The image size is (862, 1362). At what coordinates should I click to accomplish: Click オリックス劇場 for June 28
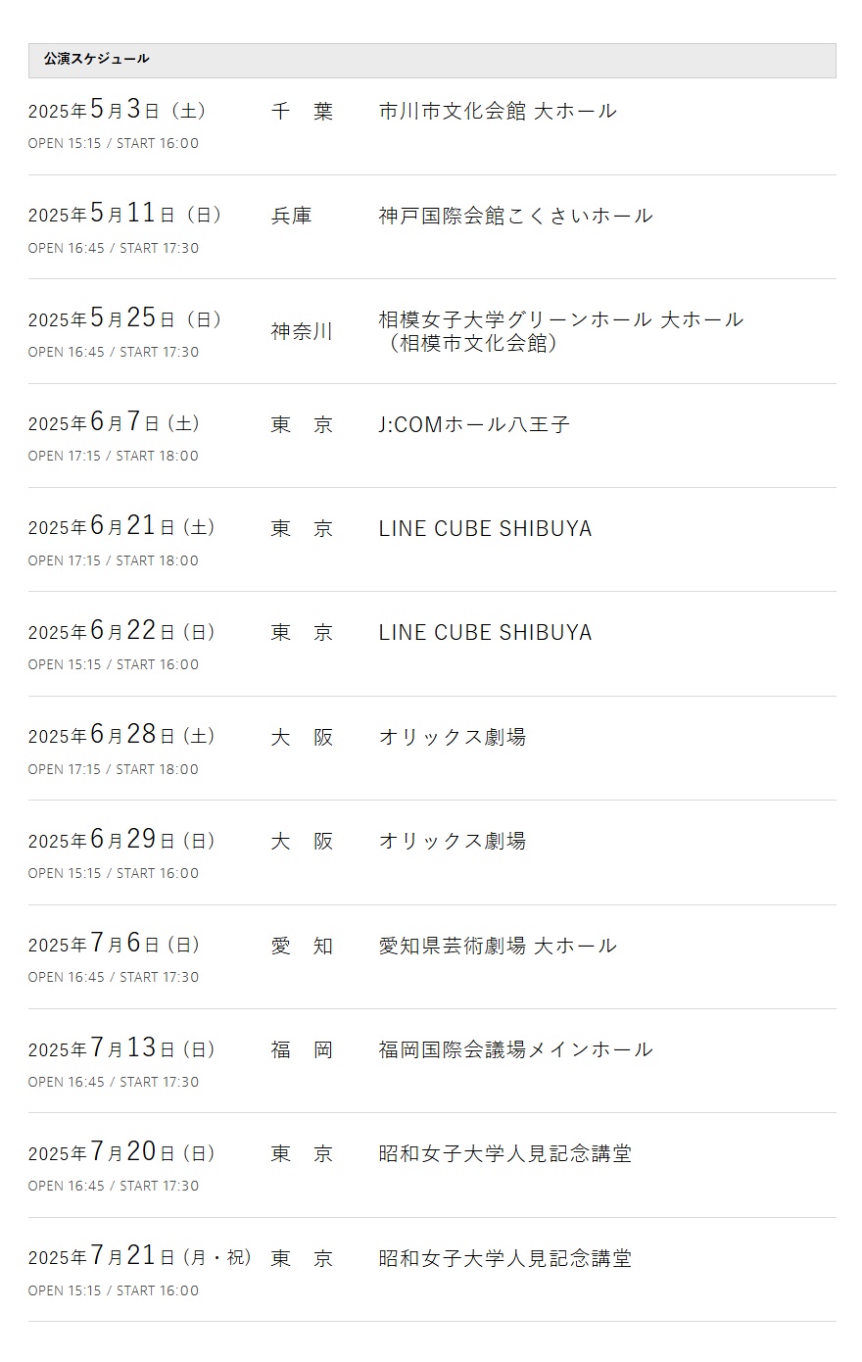tap(453, 737)
